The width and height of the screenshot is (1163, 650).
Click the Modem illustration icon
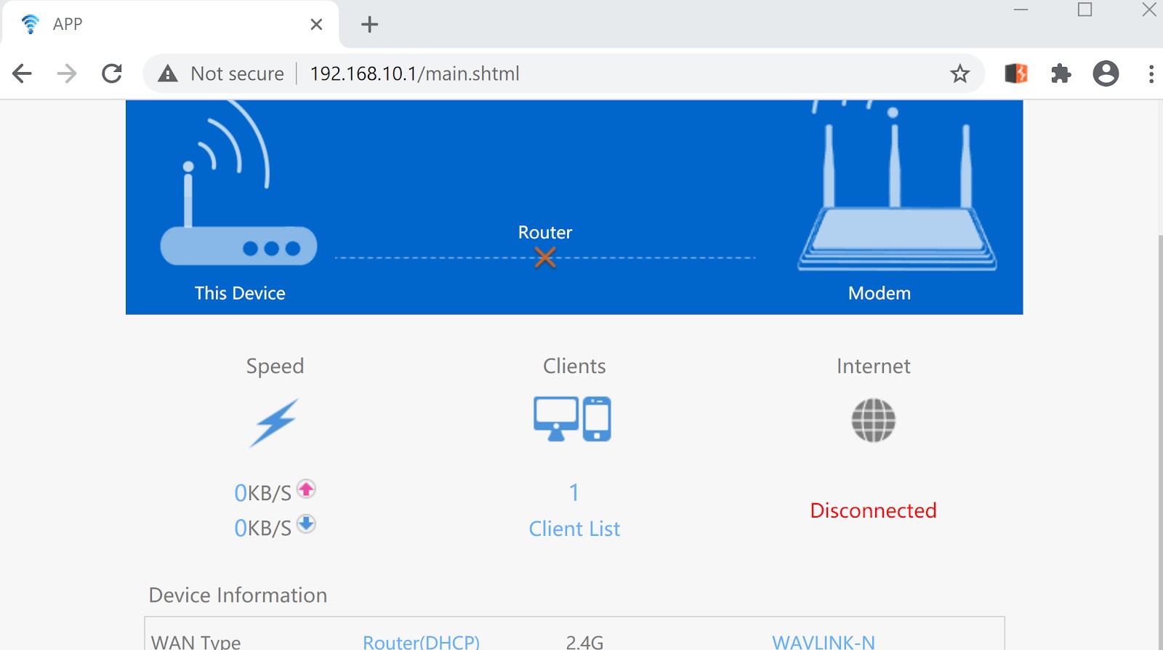click(897, 188)
